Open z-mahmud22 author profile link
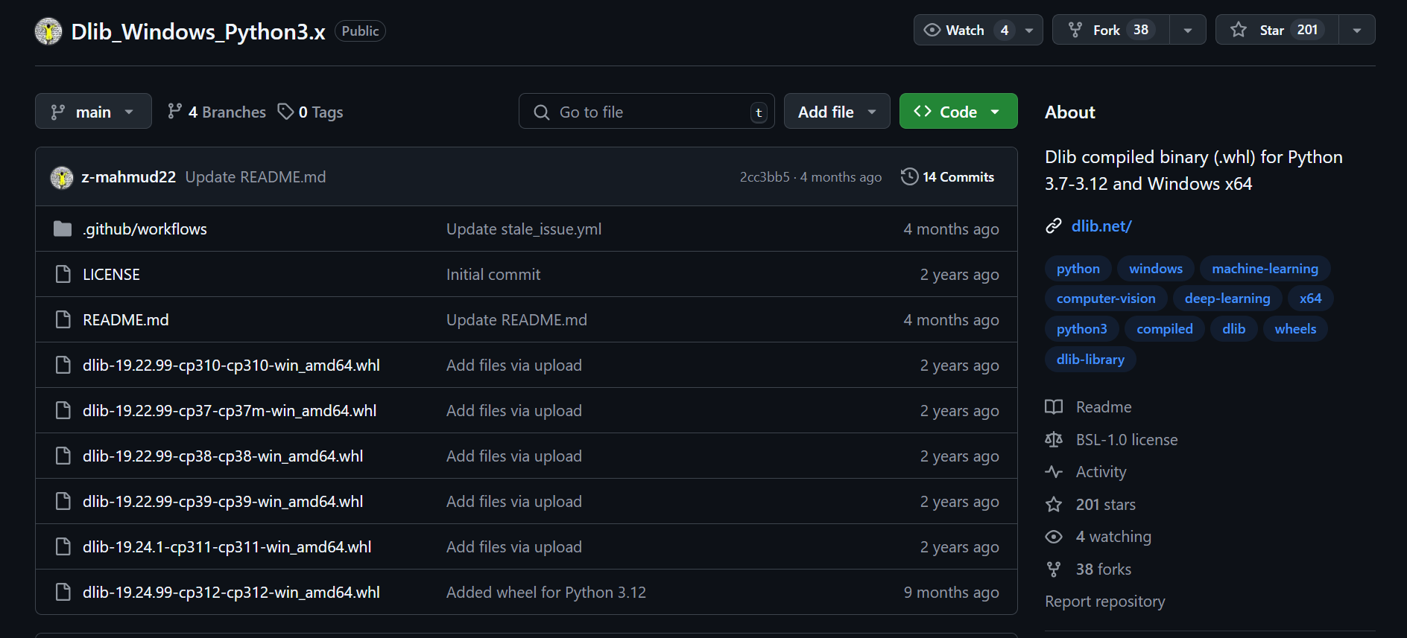The height and width of the screenshot is (638, 1407). (x=129, y=177)
